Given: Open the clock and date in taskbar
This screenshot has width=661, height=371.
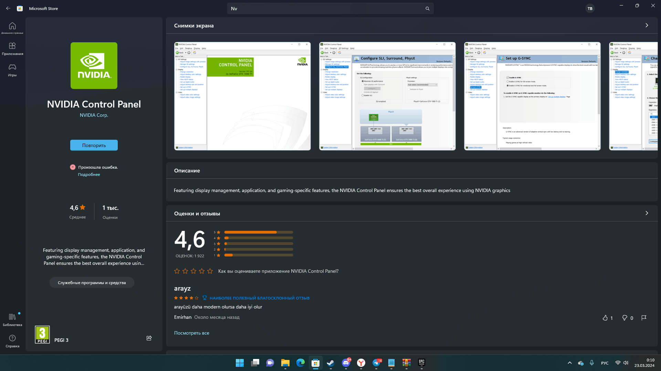Looking at the screenshot, I should pos(644,363).
